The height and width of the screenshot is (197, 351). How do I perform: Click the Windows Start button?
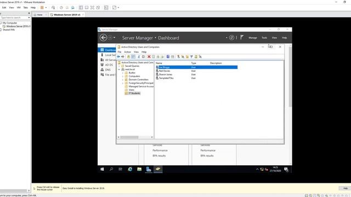pyautogui.click(x=102, y=169)
